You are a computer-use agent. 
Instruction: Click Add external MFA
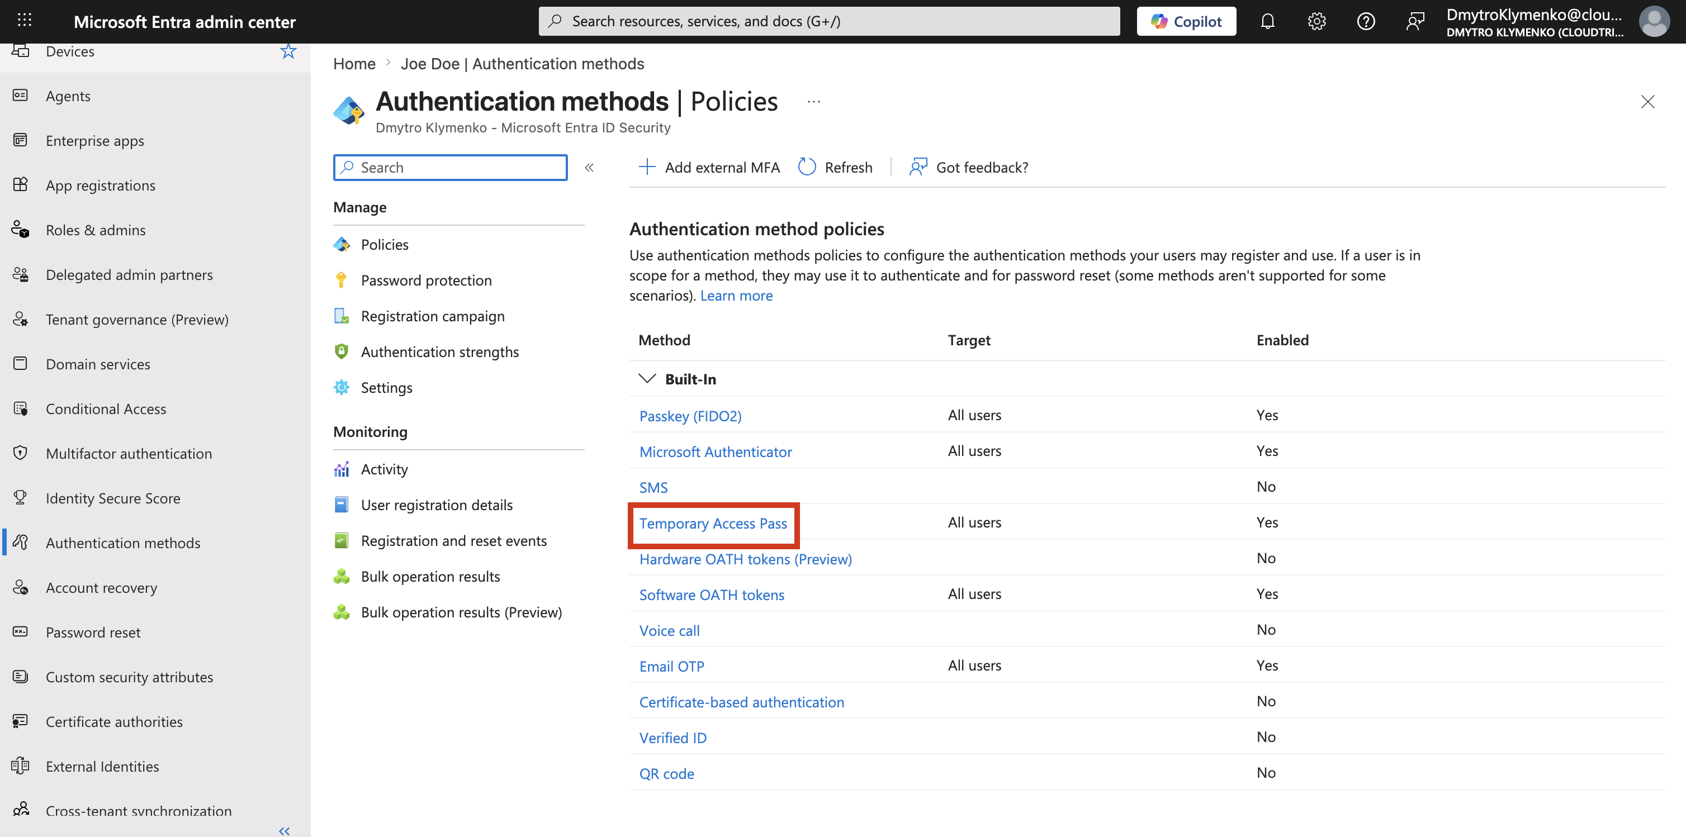pos(709,168)
